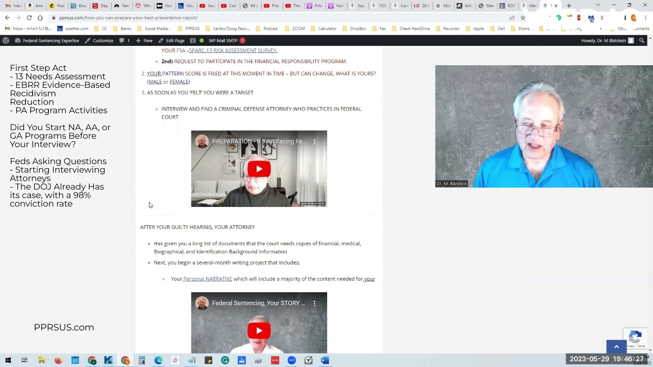Open the weather.com bookmark
The image size is (653, 367).
pos(73,29)
